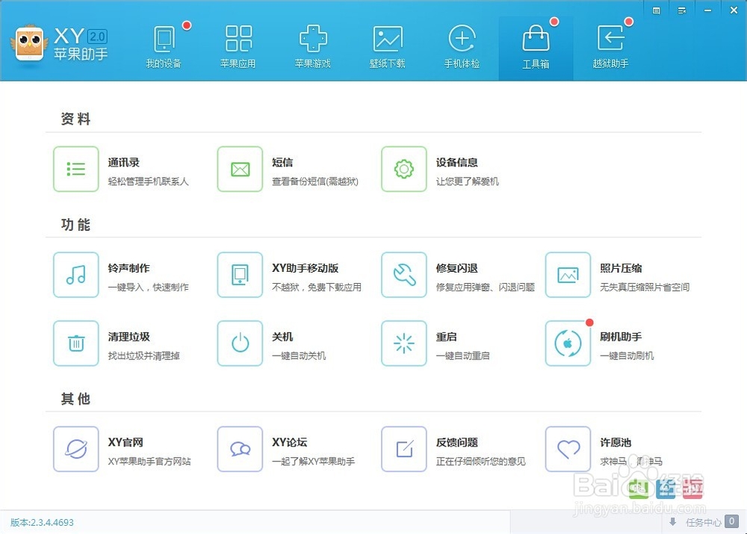Click 短信 title label

coord(282,162)
